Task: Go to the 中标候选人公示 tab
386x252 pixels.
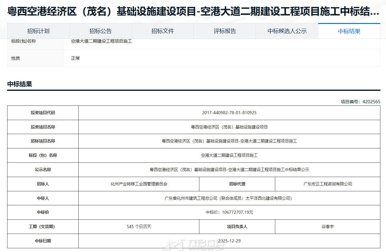Action: (287, 31)
